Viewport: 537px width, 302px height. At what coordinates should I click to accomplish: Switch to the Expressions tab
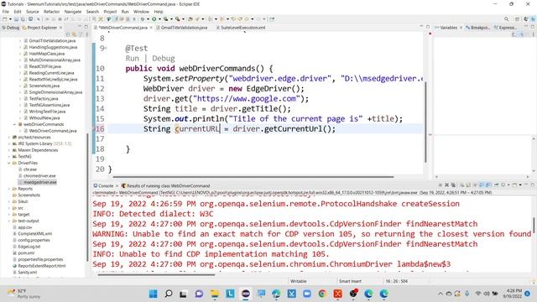tap(505, 28)
